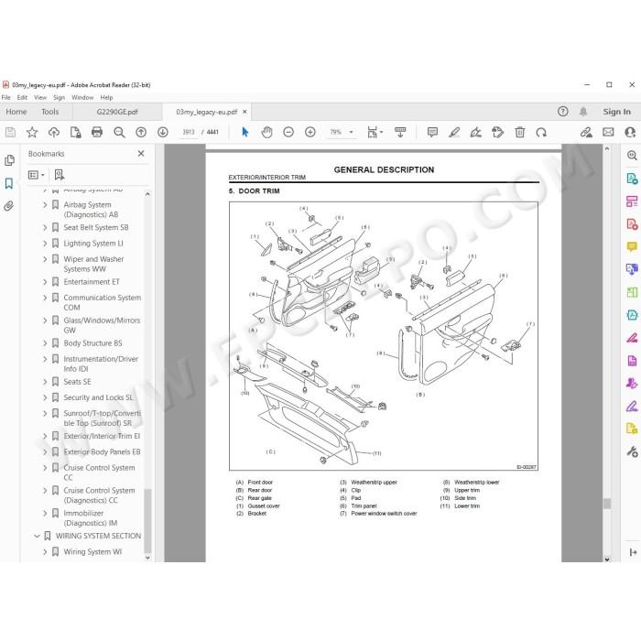Screen dimensions: 641x641
Task: Click the envelope email icon
Action: [608, 132]
